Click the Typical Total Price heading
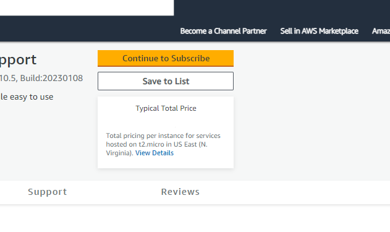The width and height of the screenshot is (390, 232). [166, 108]
